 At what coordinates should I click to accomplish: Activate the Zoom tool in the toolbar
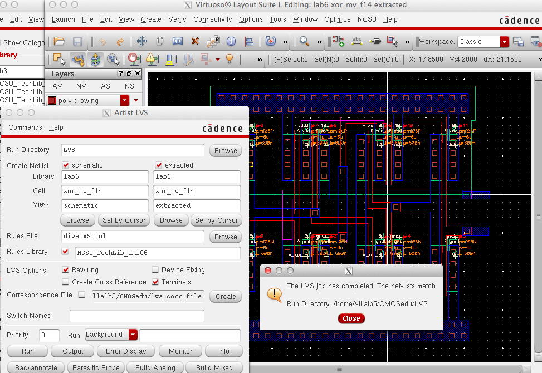304,42
